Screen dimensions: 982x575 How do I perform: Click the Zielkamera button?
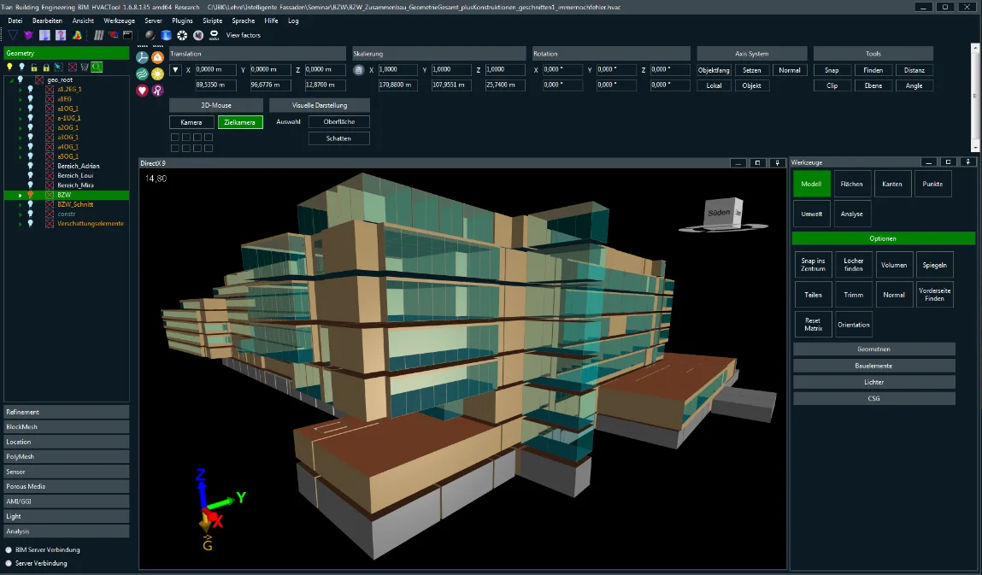[240, 122]
